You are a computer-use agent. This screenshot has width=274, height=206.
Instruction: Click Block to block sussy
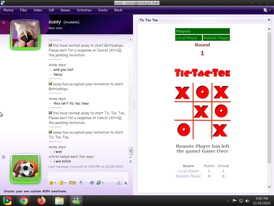point(118,10)
